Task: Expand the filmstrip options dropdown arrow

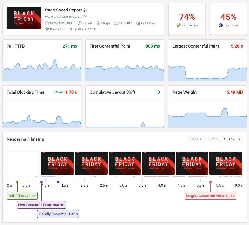Action: pyautogui.click(x=239, y=139)
